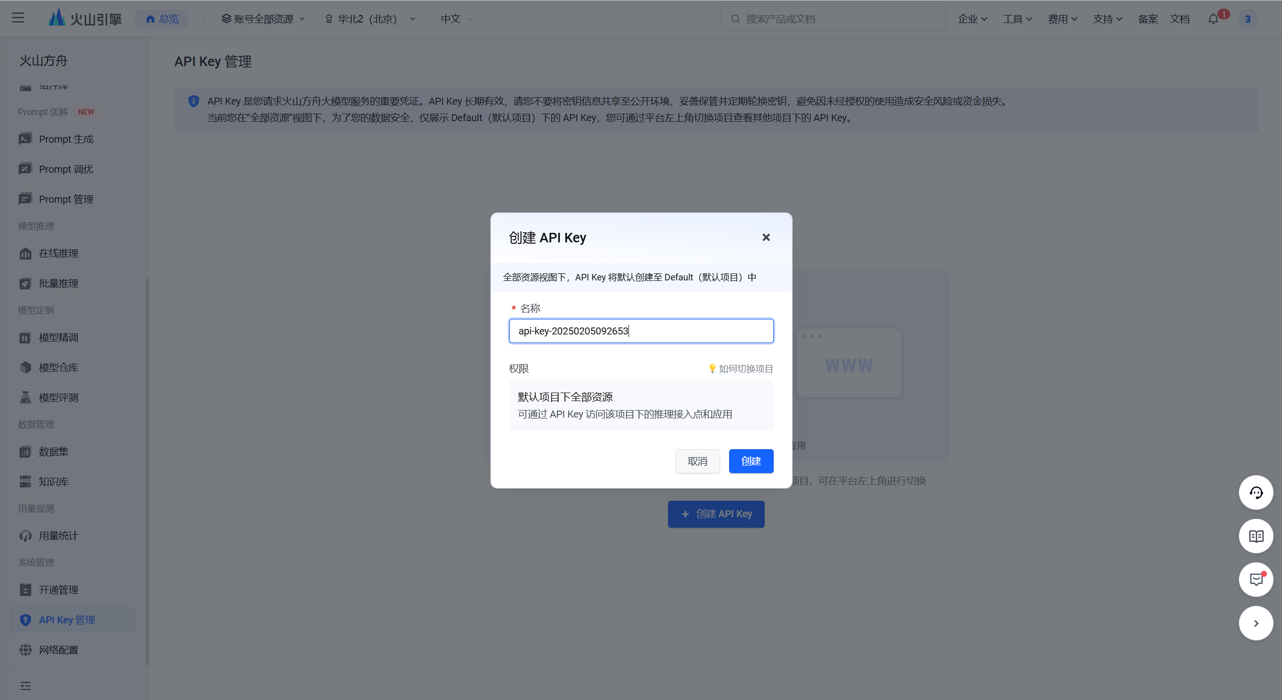Click the 用量统计 gauge icon
Viewport: 1282px width, 700px height.
coord(25,536)
